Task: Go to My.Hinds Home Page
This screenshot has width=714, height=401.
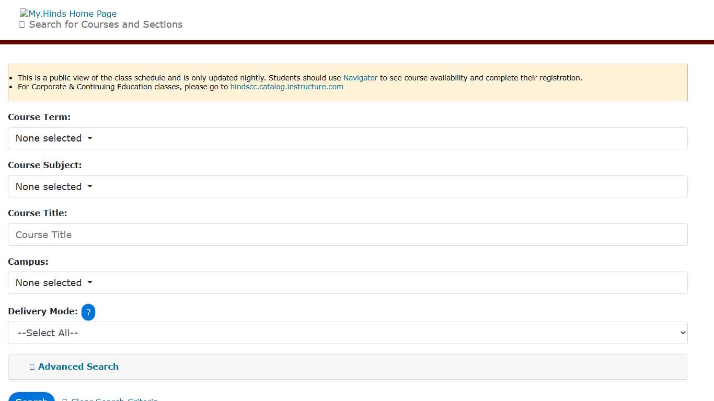Action: click(72, 13)
